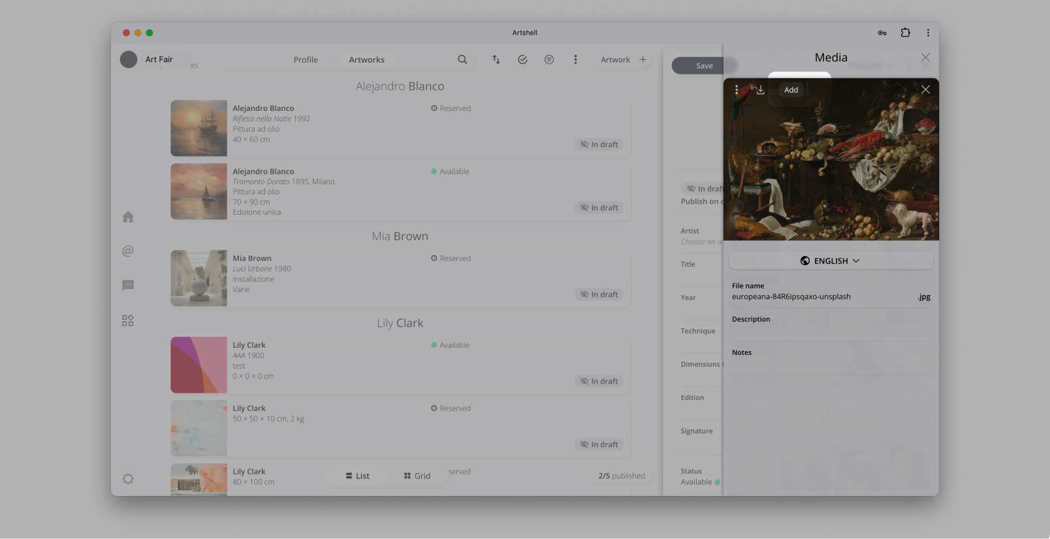Click the Artwork add label
Screen dimensions: 1050x539
(x=615, y=59)
